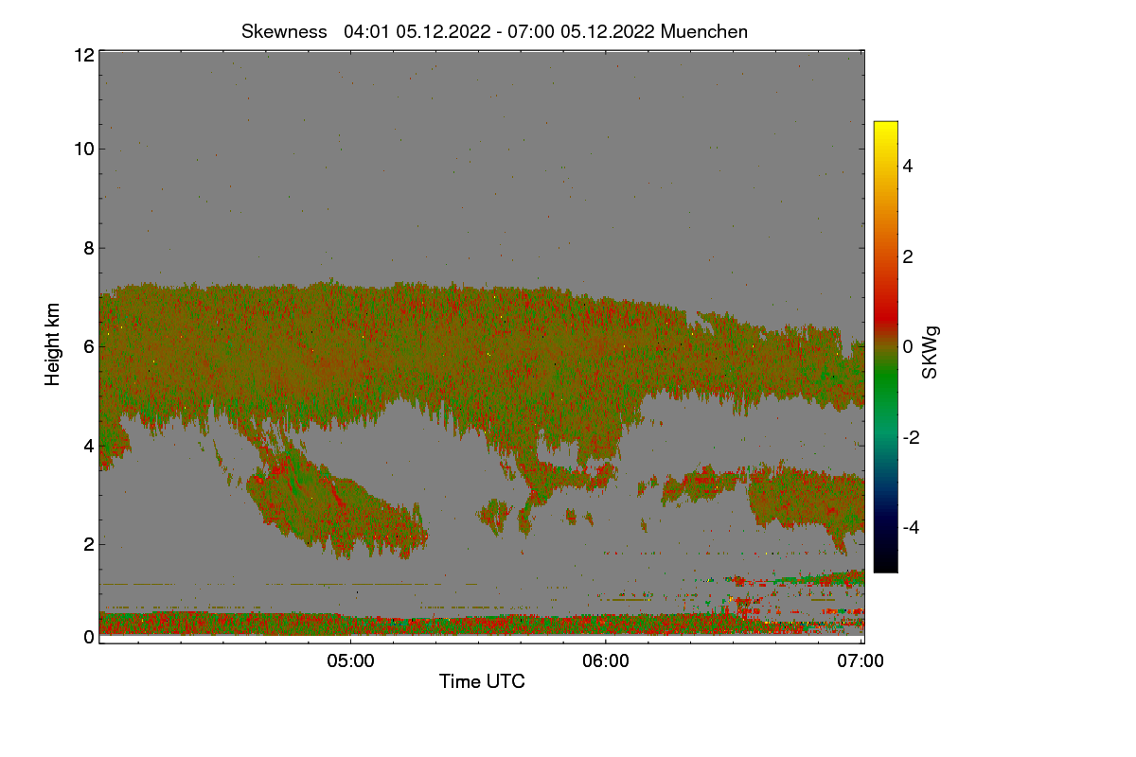
Task: Click the 'Height km' axis label
Action: click(53, 344)
